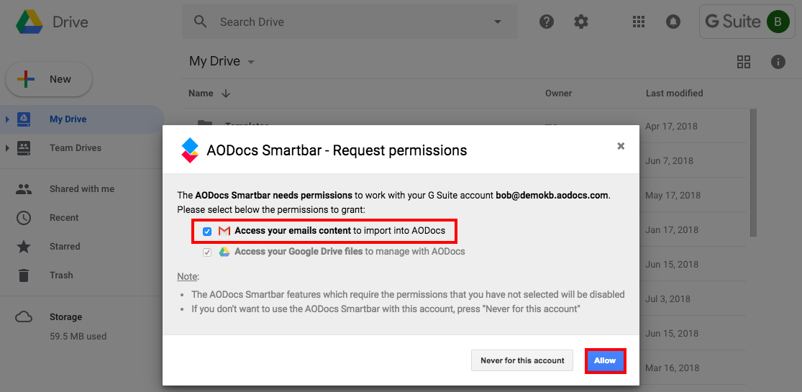Click the Team Drives sidebar icon
The height and width of the screenshot is (392, 802).
pos(24,148)
